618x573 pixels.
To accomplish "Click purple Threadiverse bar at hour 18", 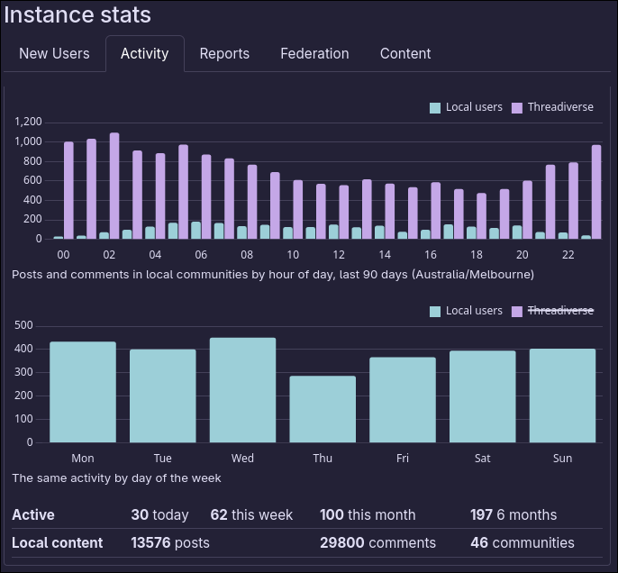I will coord(482,216).
